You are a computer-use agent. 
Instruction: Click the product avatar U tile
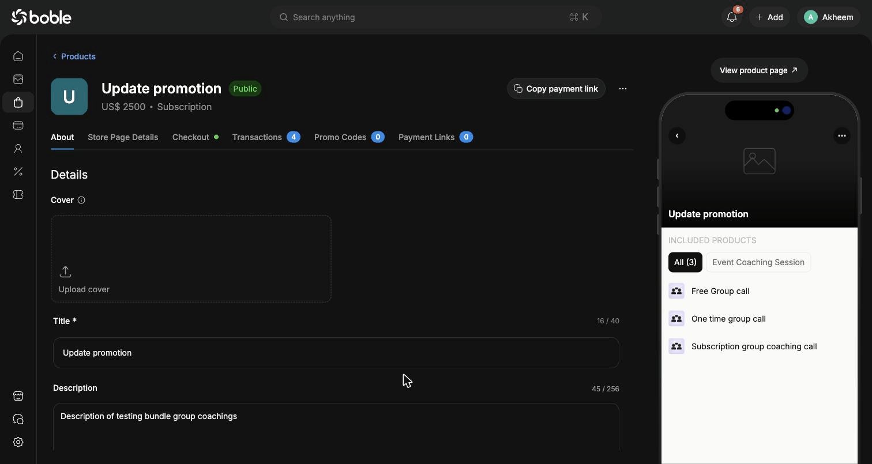coord(69,97)
